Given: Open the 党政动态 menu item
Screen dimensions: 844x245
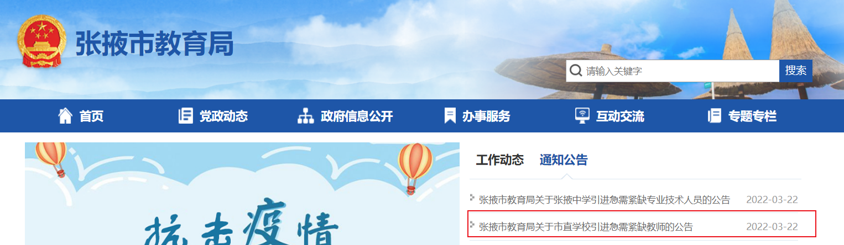Looking at the screenshot, I should coord(223,116).
